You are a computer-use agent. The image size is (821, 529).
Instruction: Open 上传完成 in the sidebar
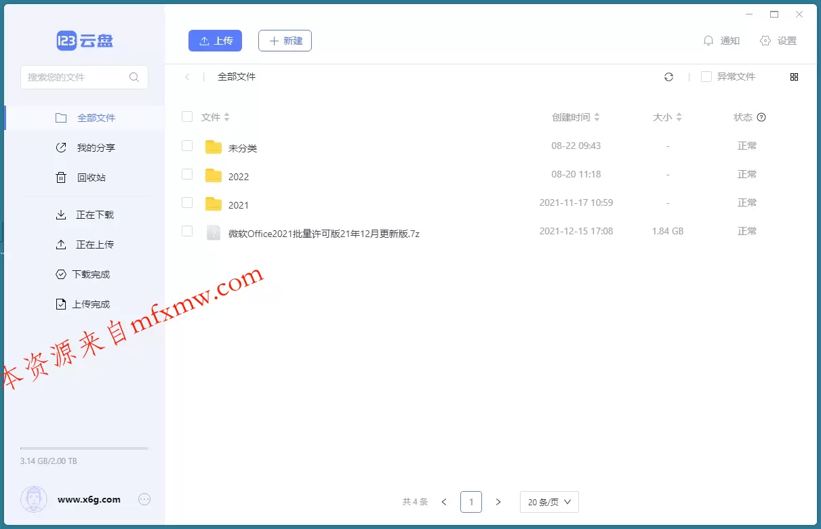[85, 304]
